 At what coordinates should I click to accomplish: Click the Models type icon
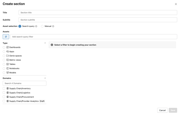(x=7, y=73)
